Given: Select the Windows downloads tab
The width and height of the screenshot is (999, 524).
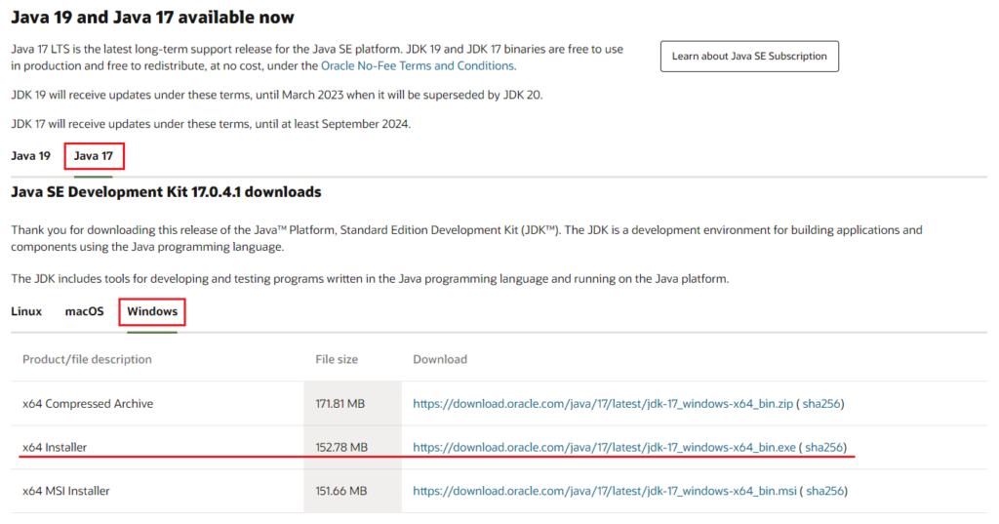Looking at the screenshot, I should click(x=152, y=311).
